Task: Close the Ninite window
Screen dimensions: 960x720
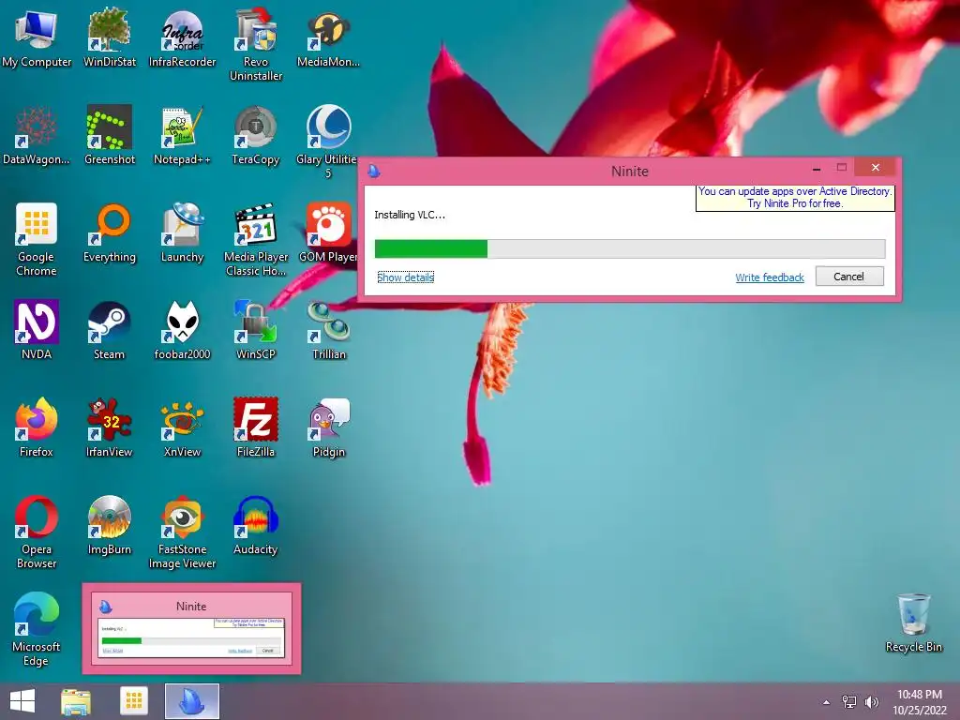Action: click(876, 167)
